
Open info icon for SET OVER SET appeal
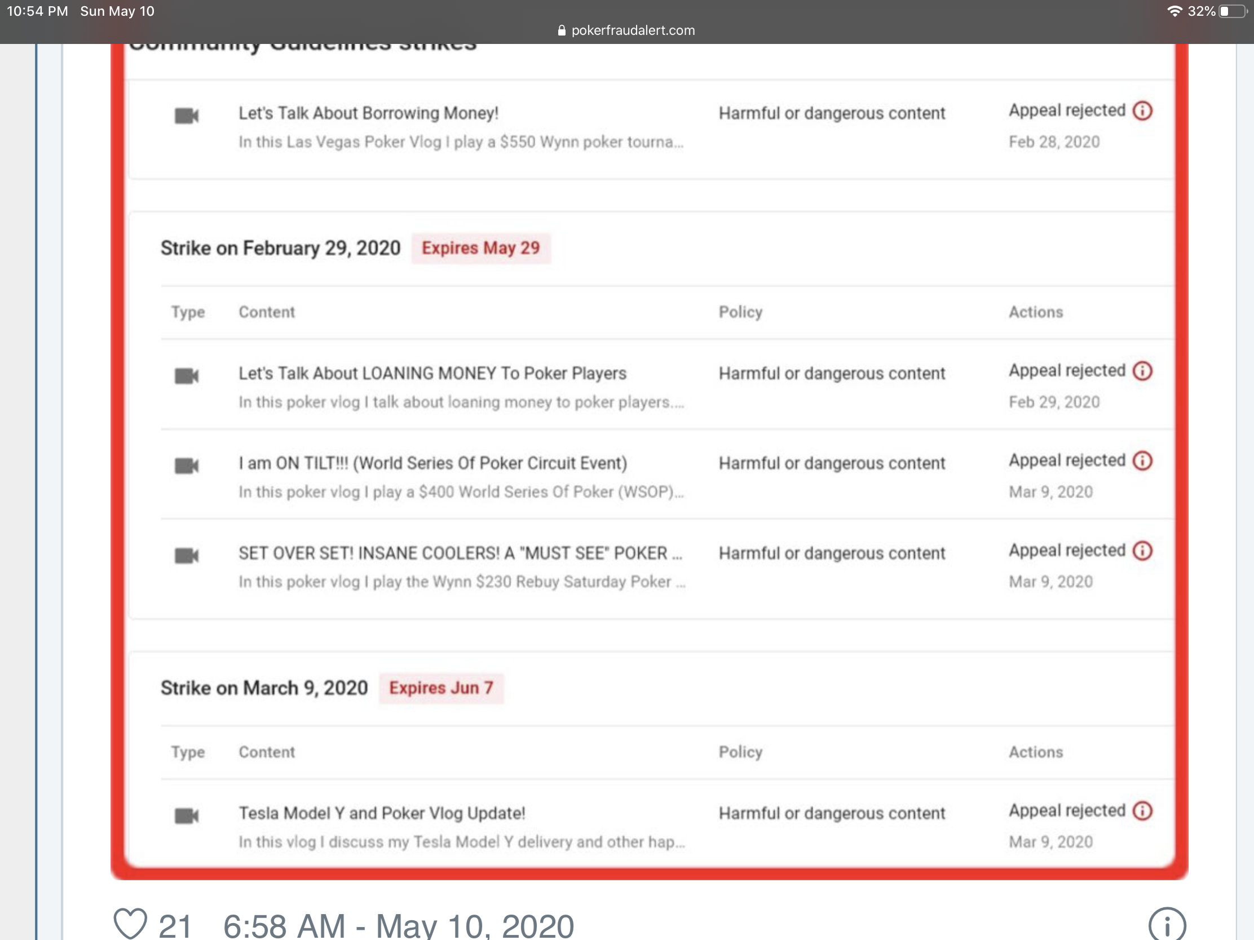1142,550
